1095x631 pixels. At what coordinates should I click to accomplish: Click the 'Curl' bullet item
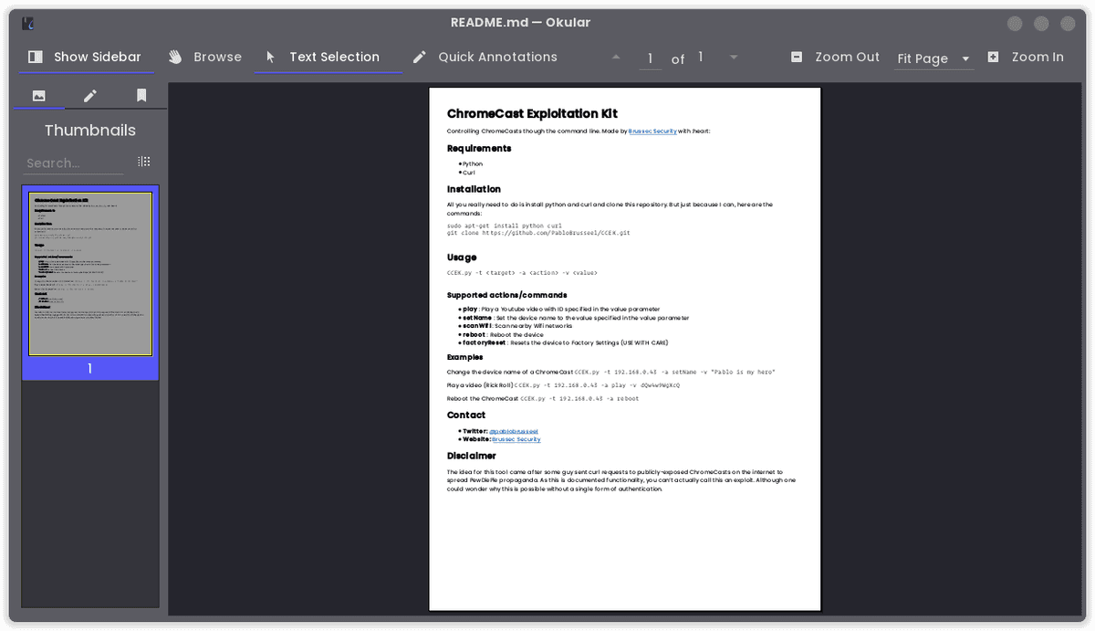pyautogui.click(x=469, y=173)
